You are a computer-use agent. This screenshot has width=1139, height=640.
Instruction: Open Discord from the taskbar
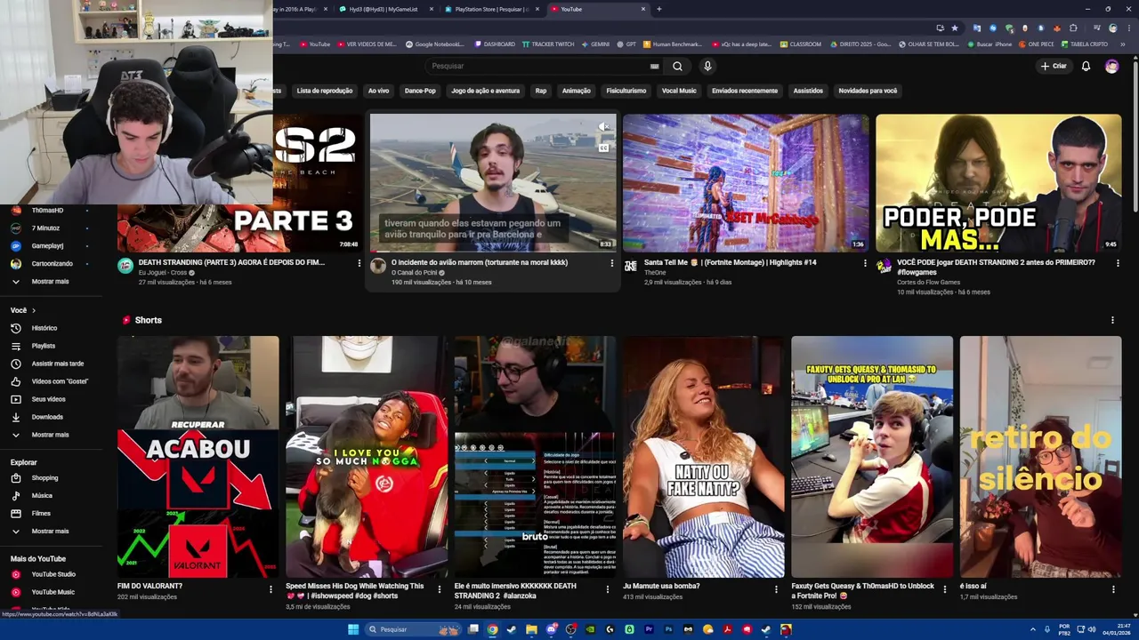(551, 629)
